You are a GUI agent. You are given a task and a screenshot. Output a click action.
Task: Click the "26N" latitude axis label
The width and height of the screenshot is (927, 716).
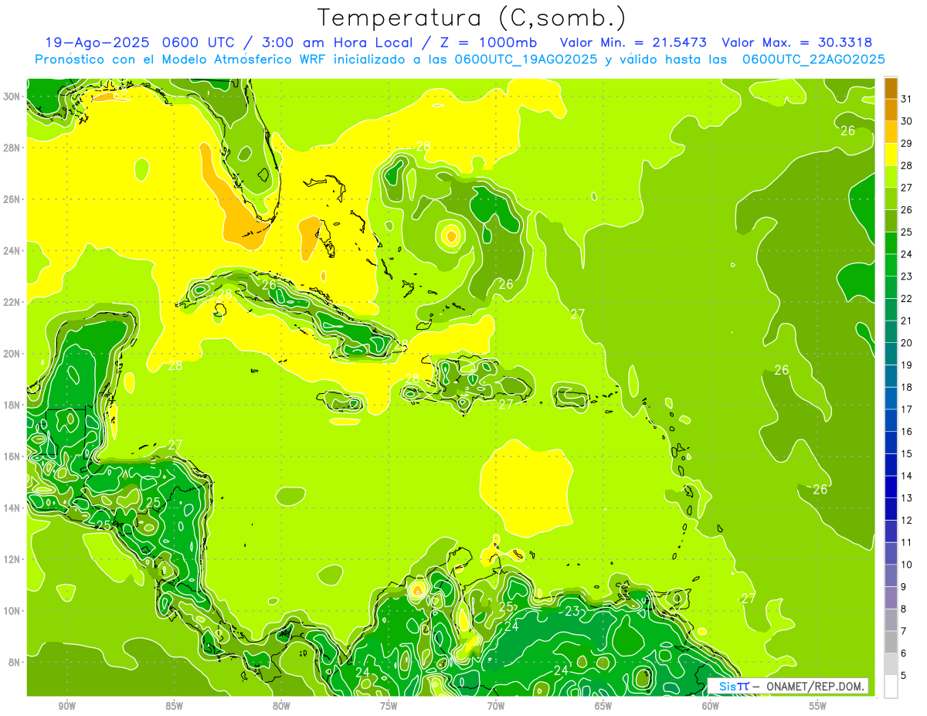pyautogui.click(x=12, y=199)
